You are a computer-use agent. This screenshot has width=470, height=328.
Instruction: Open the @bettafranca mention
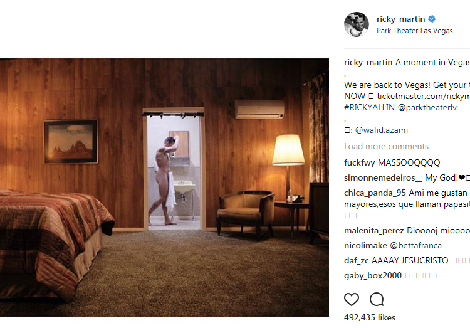click(x=415, y=245)
